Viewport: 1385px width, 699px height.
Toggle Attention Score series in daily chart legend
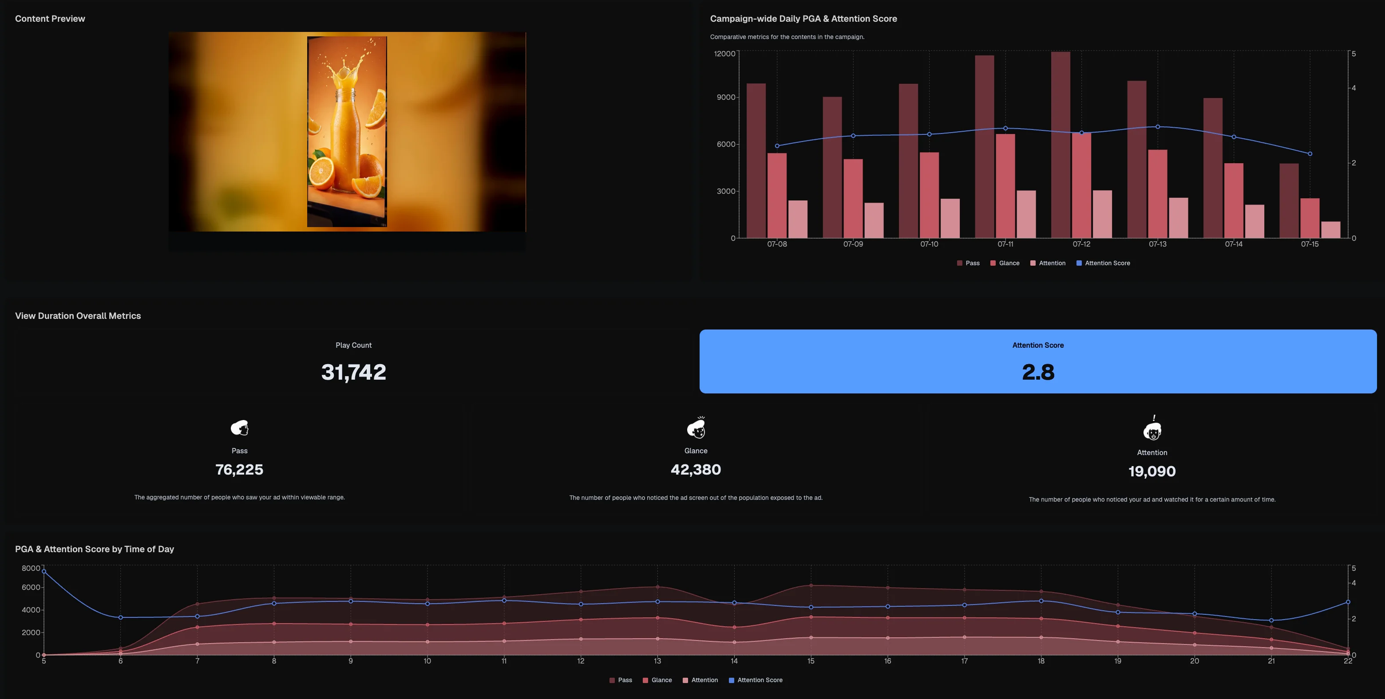pos(1103,263)
